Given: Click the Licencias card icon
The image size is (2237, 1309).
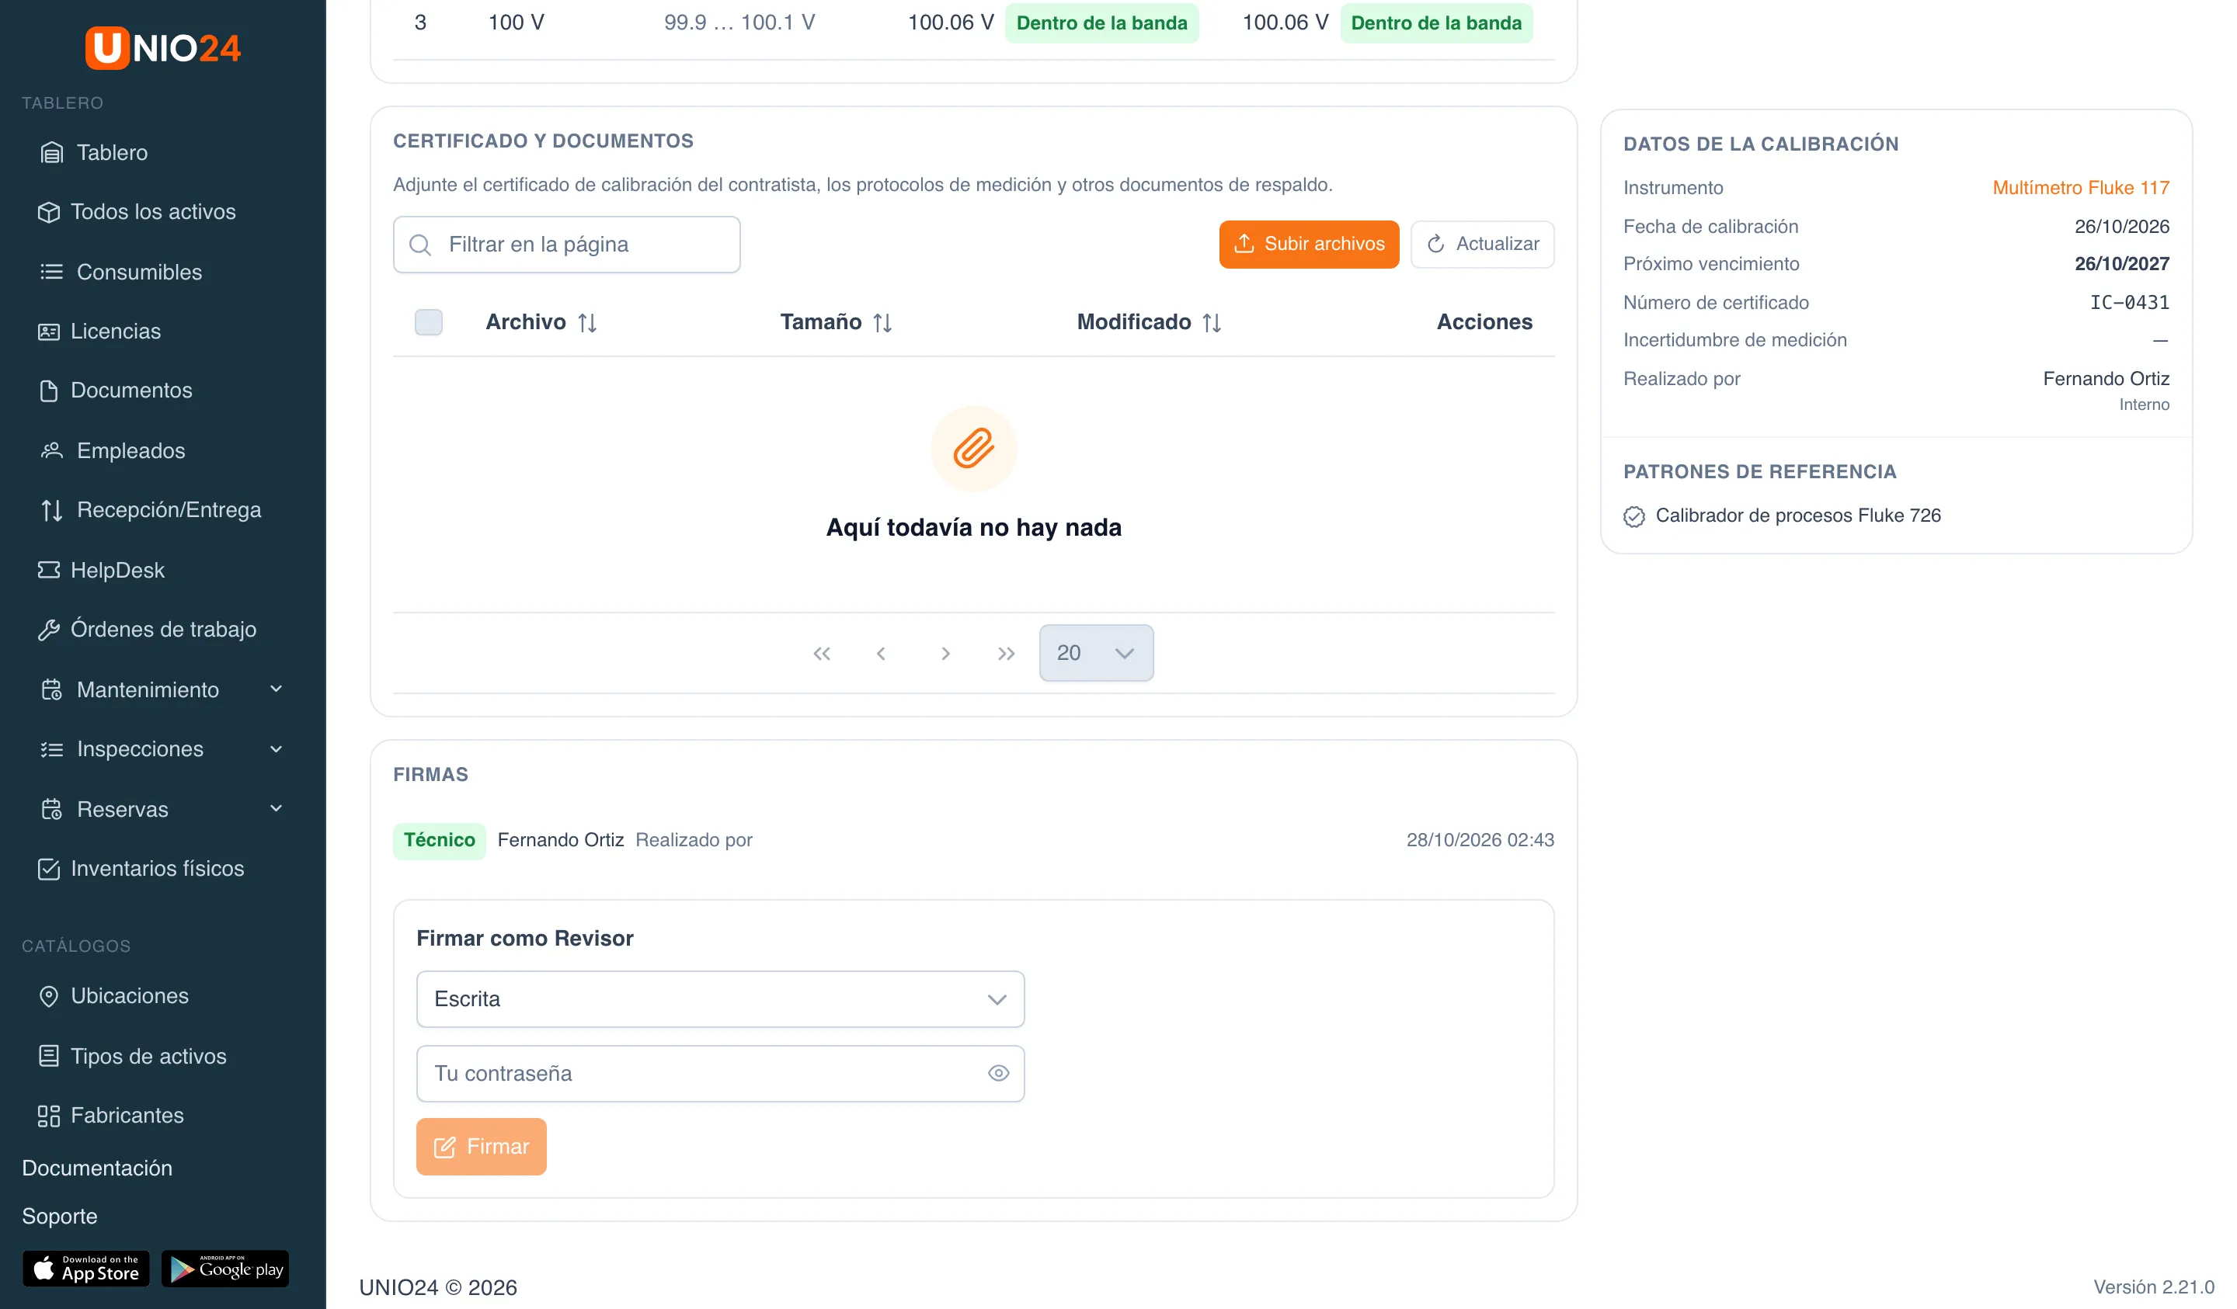Looking at the screenshot, I should click(49, 332).
